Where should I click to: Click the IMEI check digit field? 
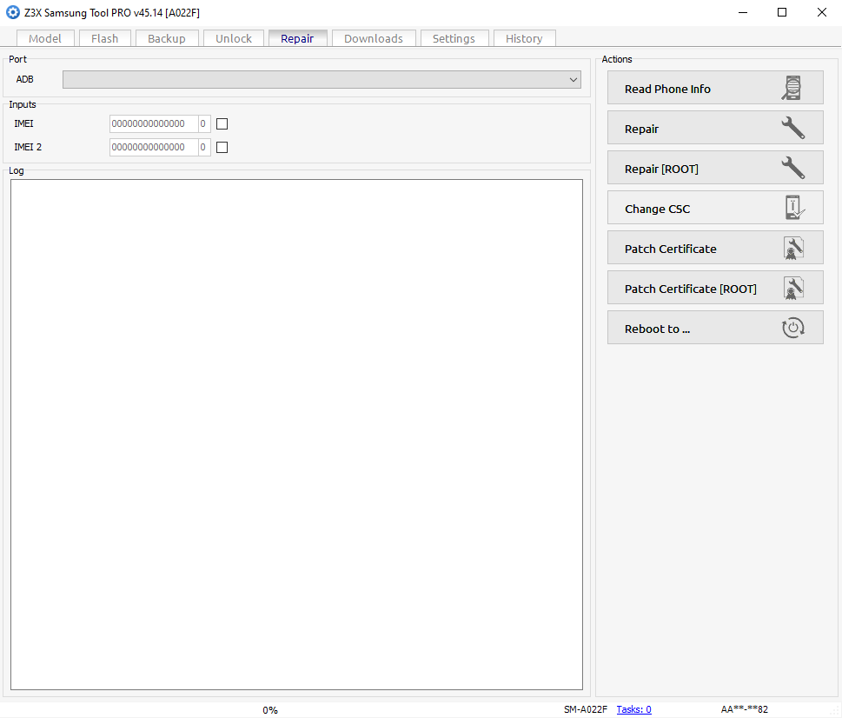click(x=203, y=124)
